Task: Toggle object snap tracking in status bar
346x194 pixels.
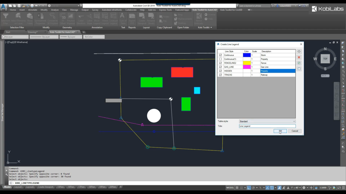Action: [268, 188]
